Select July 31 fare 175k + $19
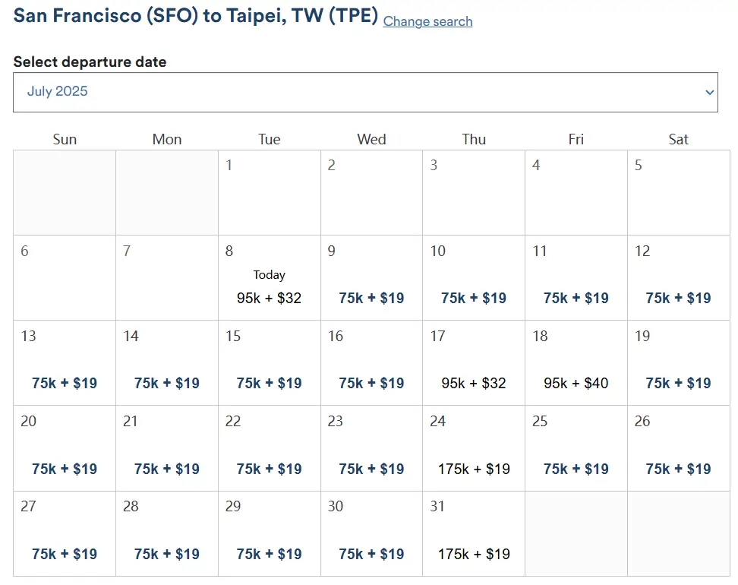738x585 pixels. coord(474,533)
